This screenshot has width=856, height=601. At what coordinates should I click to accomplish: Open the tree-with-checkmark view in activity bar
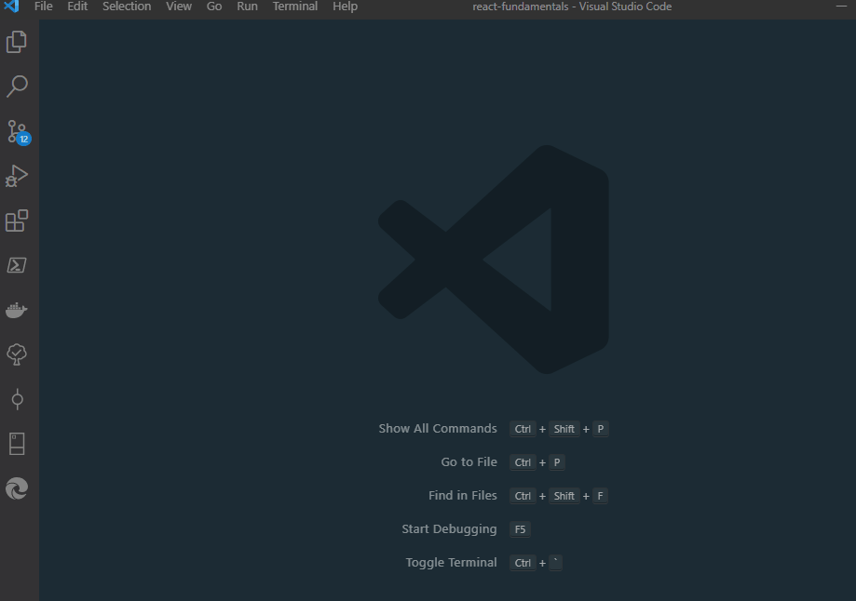pos(17,354)
